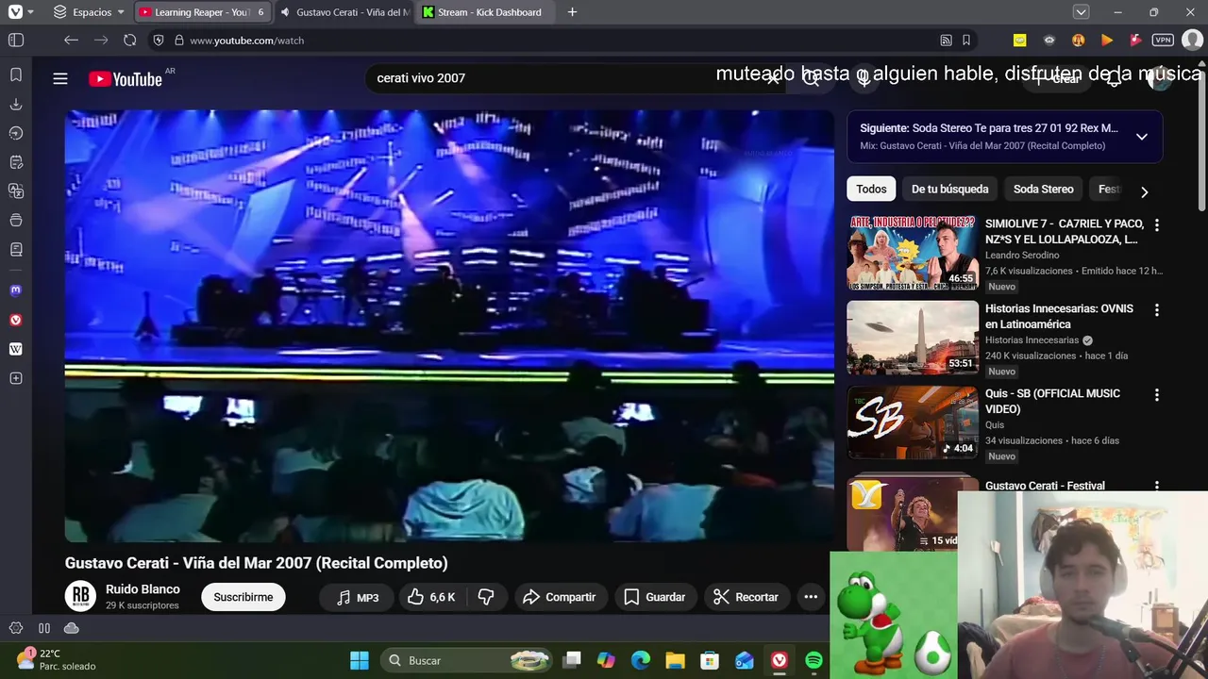Bookmark this page in address bar
1208x679 pixels.
click(x=966, y=41)
